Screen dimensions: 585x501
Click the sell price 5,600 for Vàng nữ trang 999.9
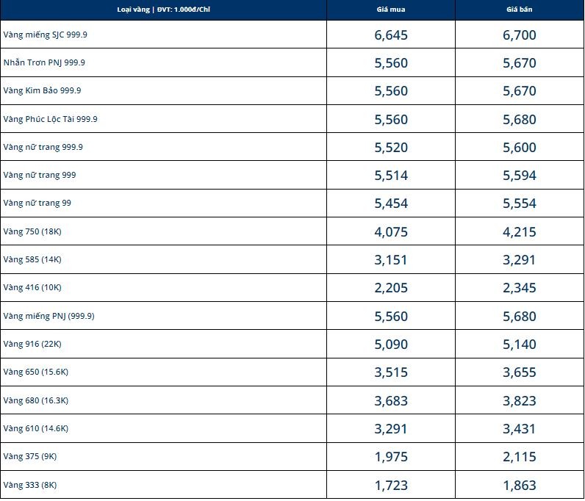point(520,148)
